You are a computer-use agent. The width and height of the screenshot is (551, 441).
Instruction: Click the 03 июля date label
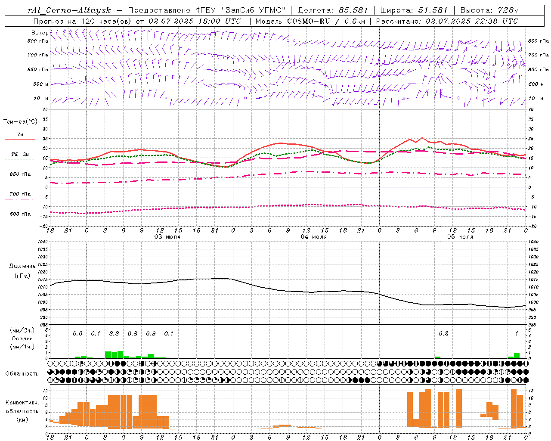pos(167,237)
